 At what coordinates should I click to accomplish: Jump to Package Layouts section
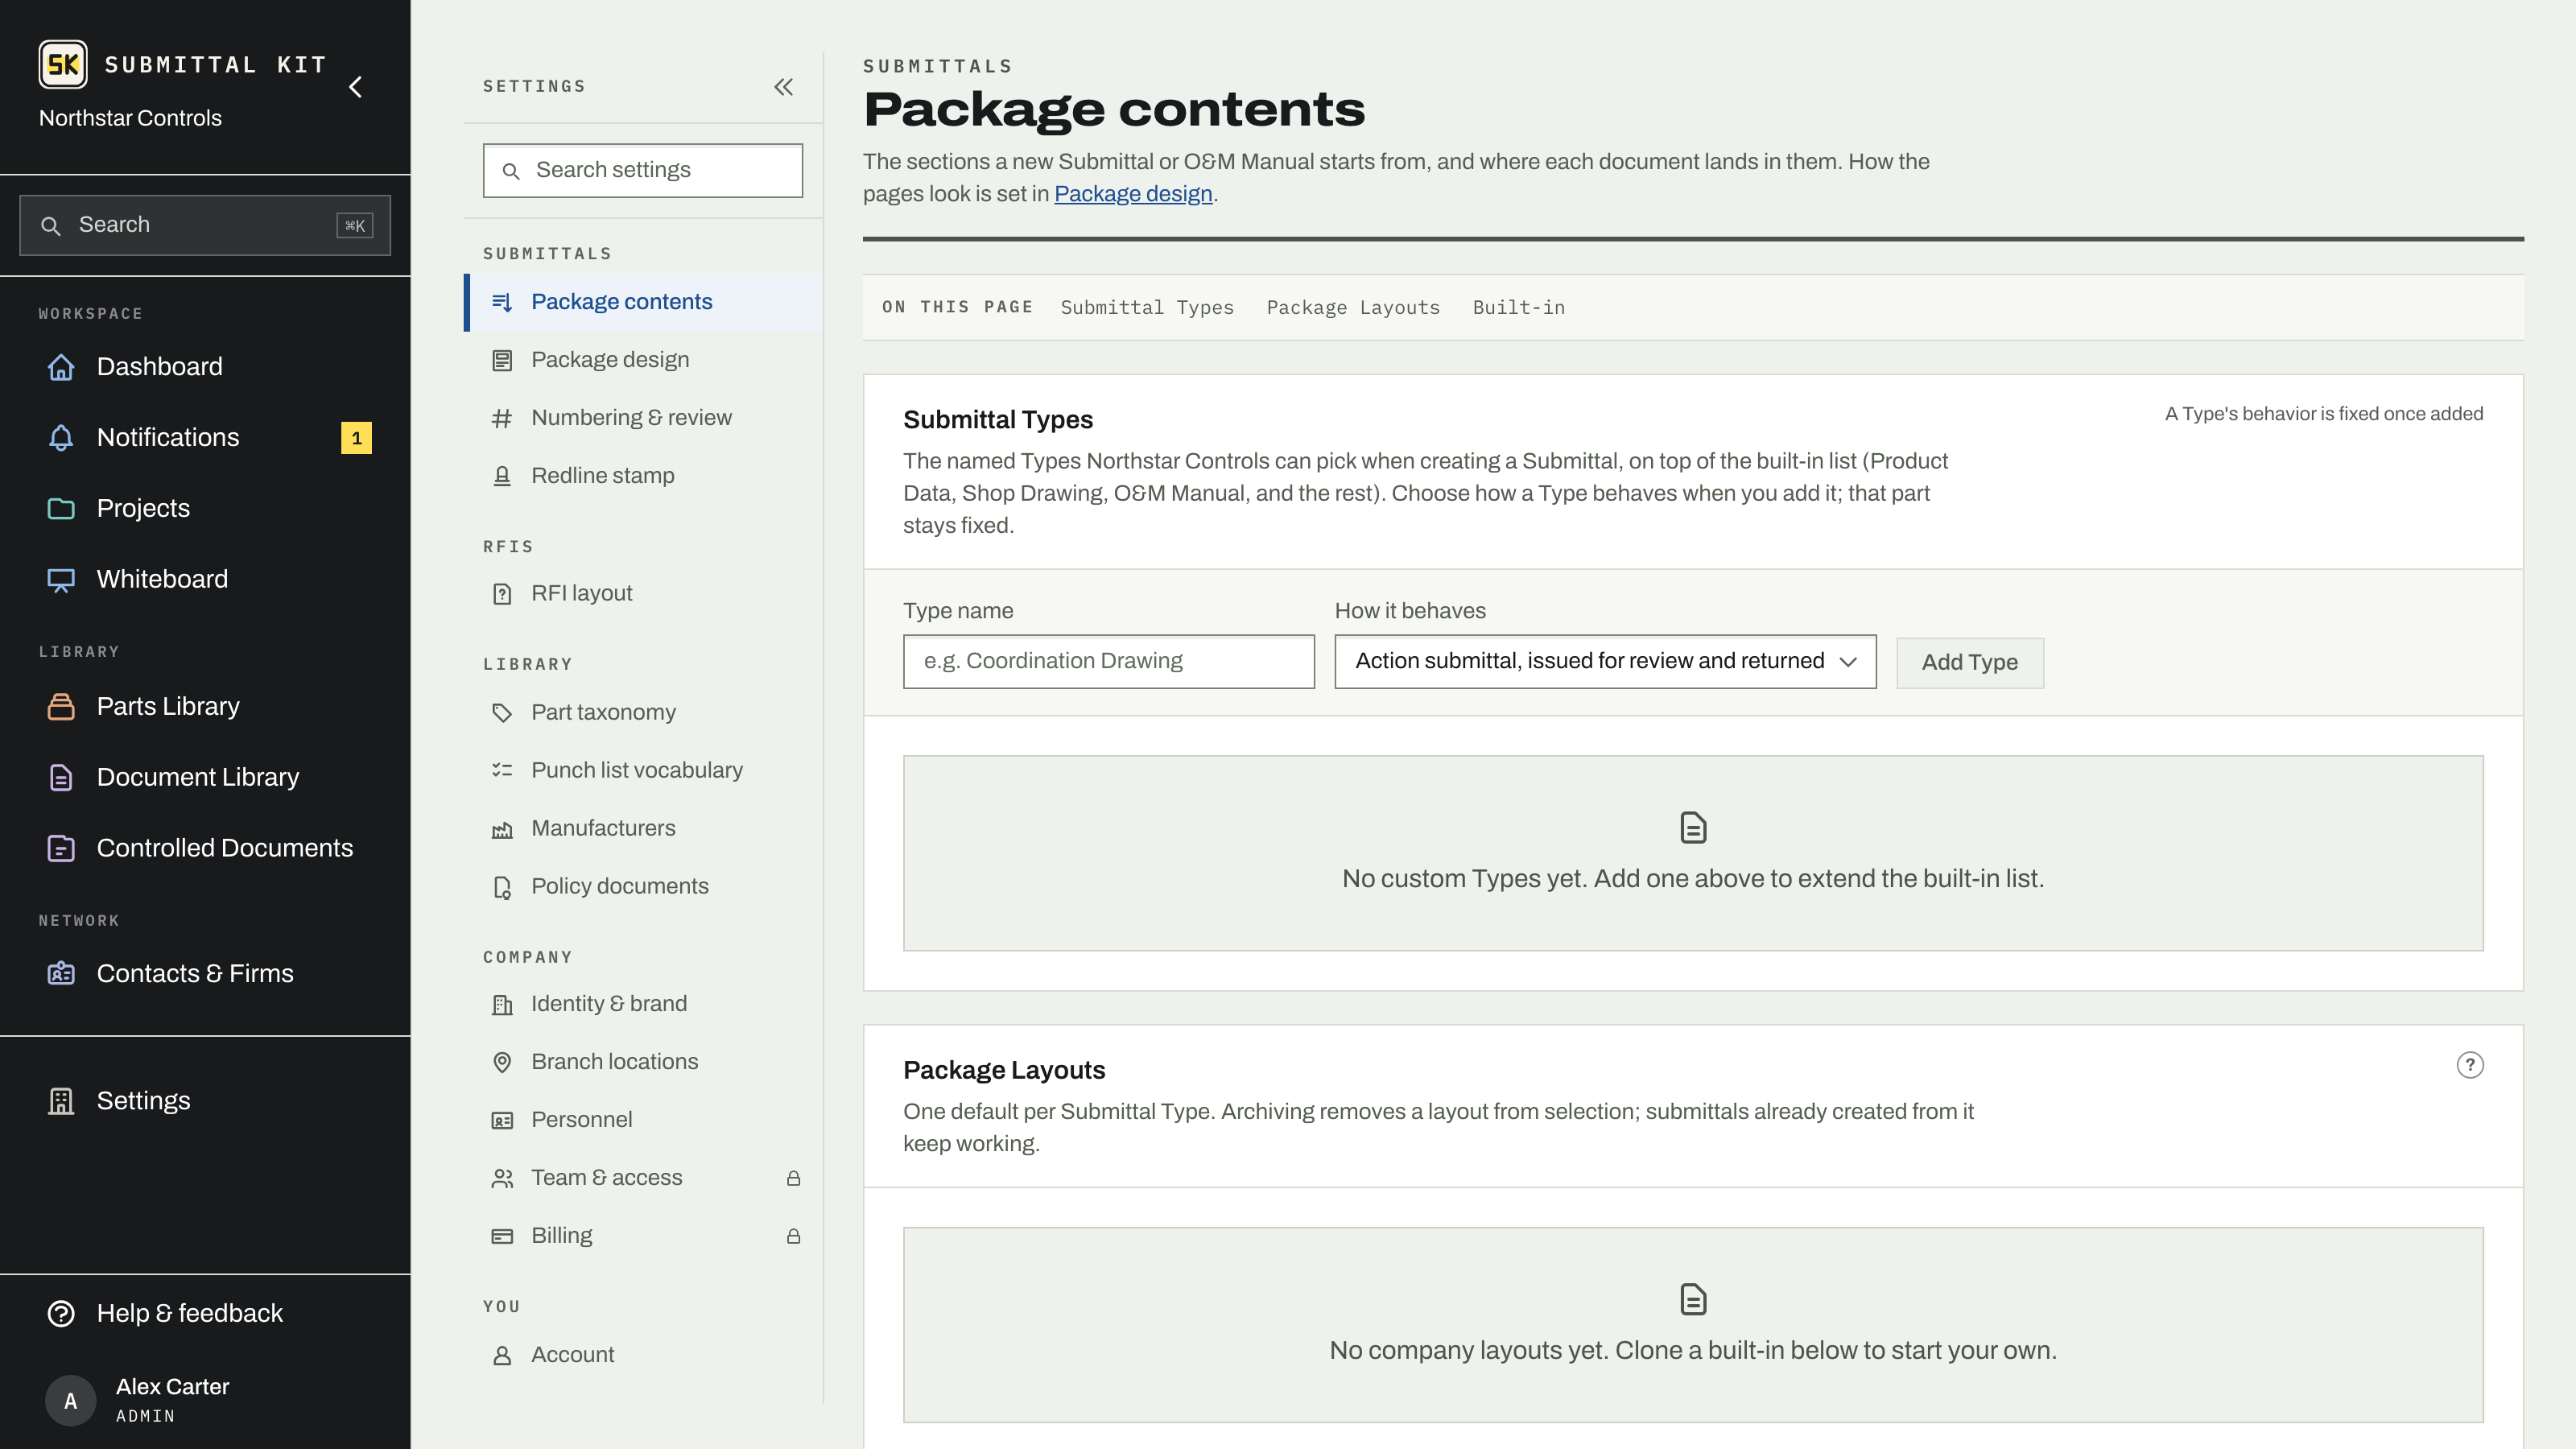pyautogui.click(x=1353, y=308)
